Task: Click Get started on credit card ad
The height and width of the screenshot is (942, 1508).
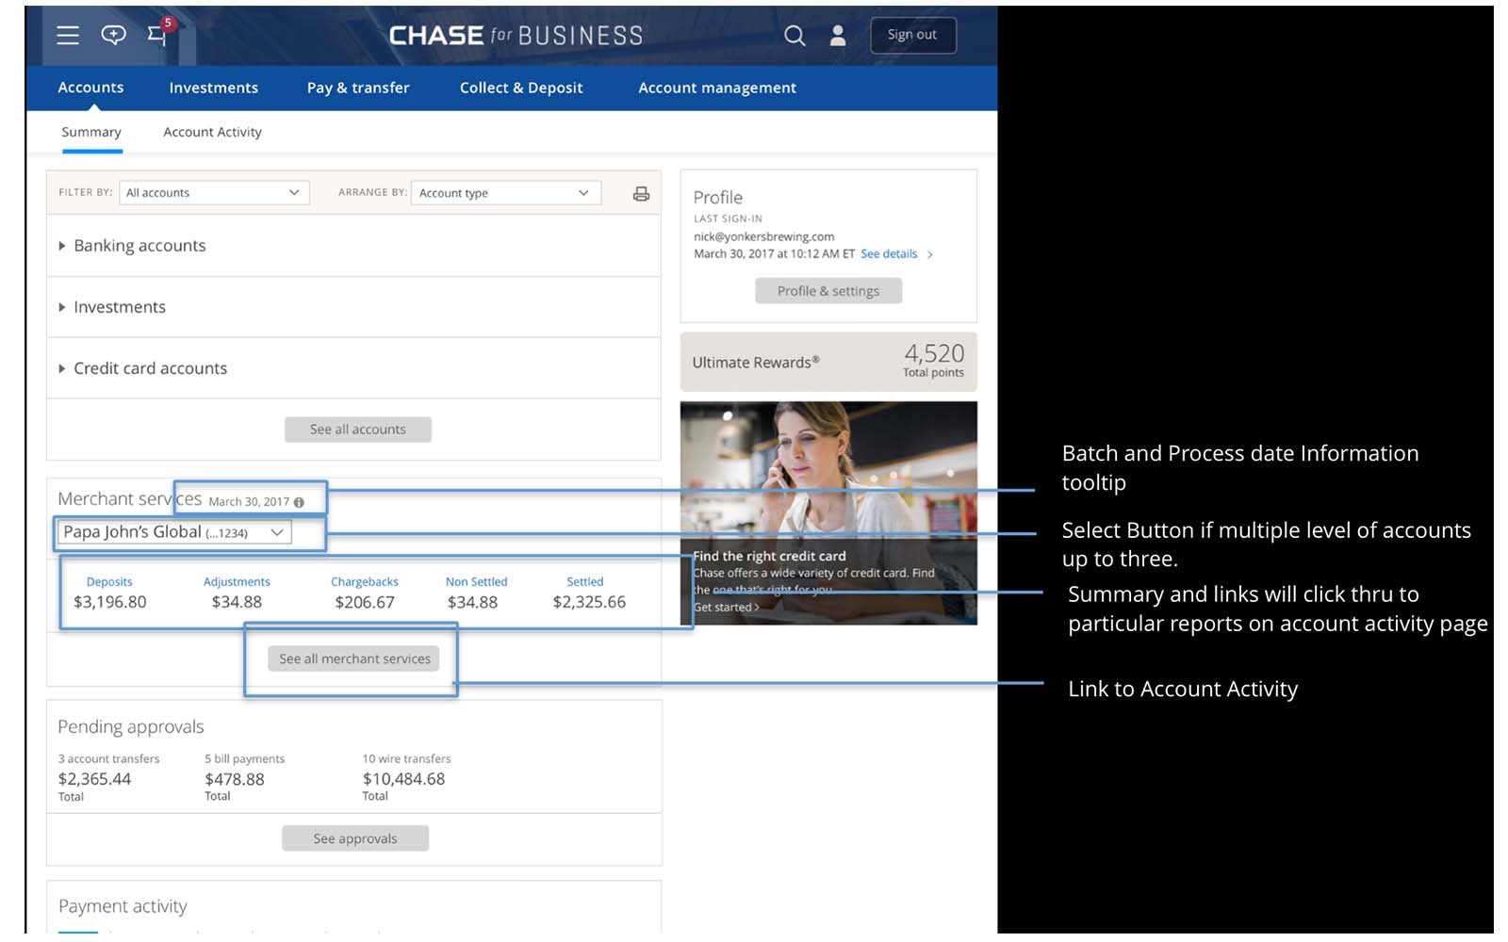Action: pyautogui.click(x=726, y=608)
